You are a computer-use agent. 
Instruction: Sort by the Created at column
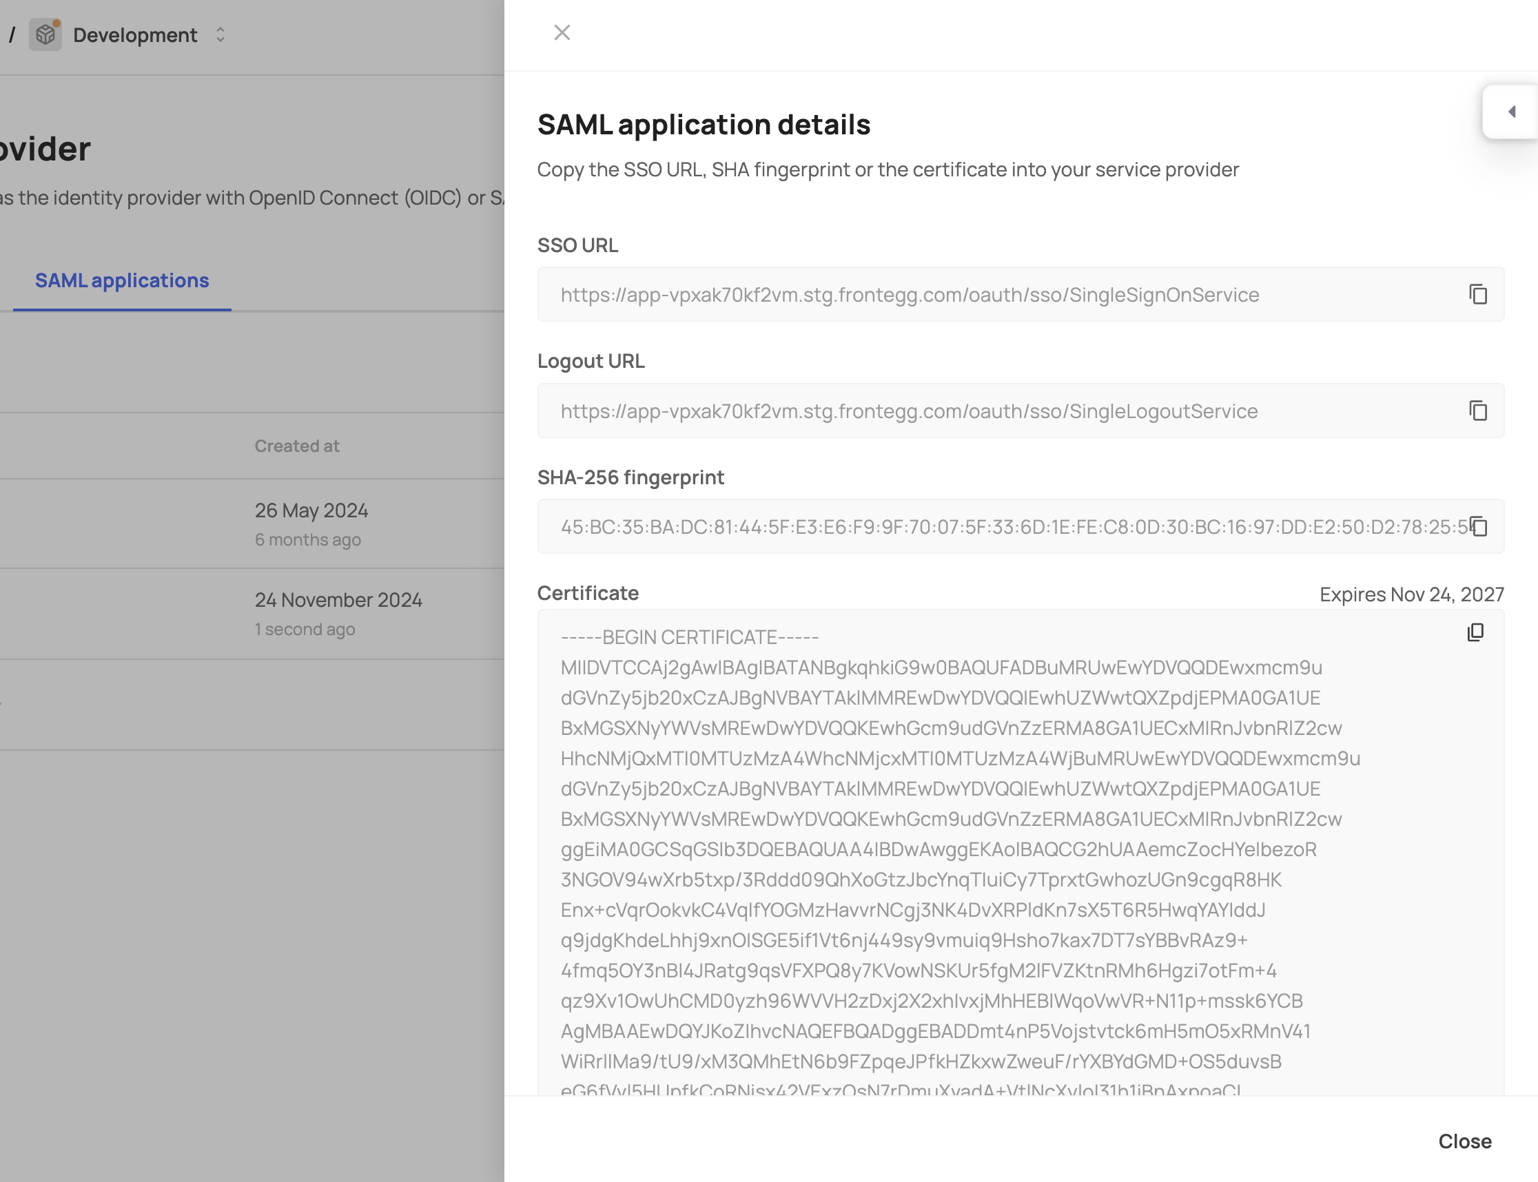coord(297,446)
